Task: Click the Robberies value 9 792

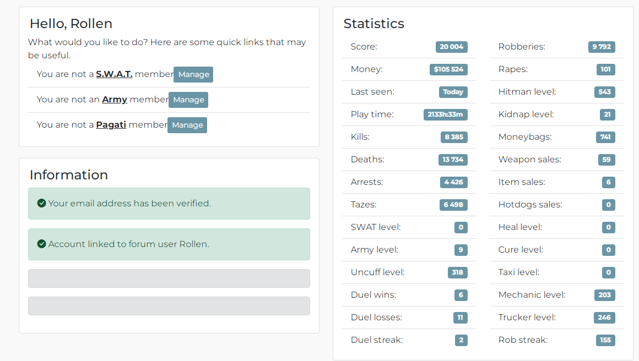Action: point(602,47)
